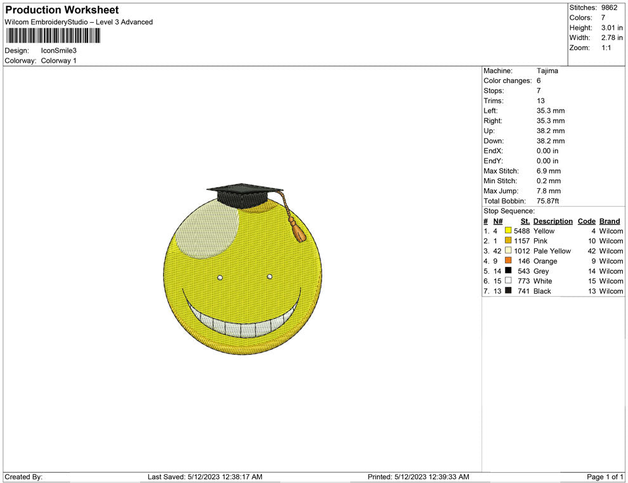The width and height of the screenshot is (628, 483).
Task: Click the smiley embroidery design preview
Action: 243,269
